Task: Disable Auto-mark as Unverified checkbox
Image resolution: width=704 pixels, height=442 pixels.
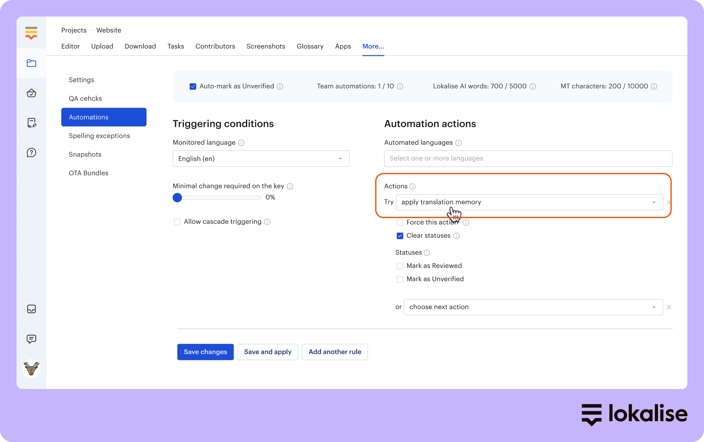Action: point(193,86)
